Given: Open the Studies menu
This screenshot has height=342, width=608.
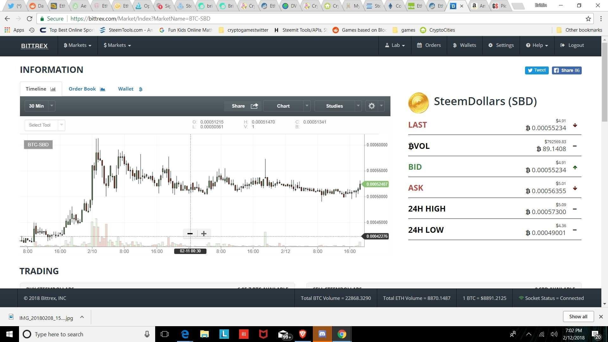Looking at the screenshot, I should (x=334, y=106).
